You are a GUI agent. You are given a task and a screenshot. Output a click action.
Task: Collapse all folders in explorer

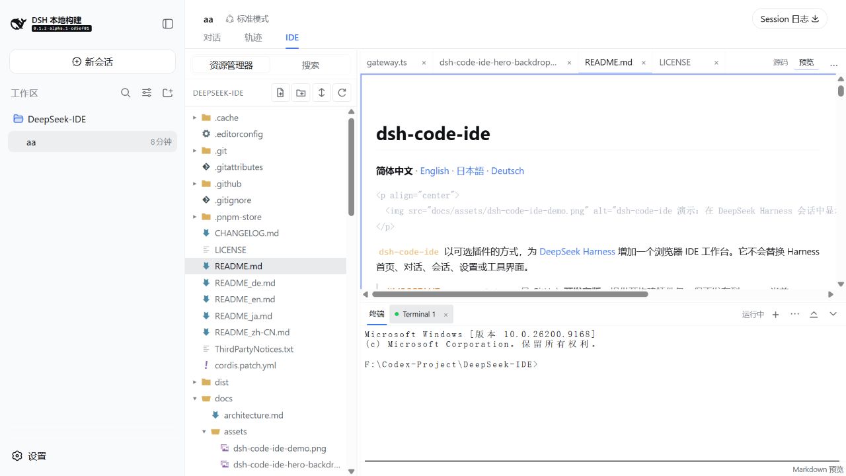321,93
